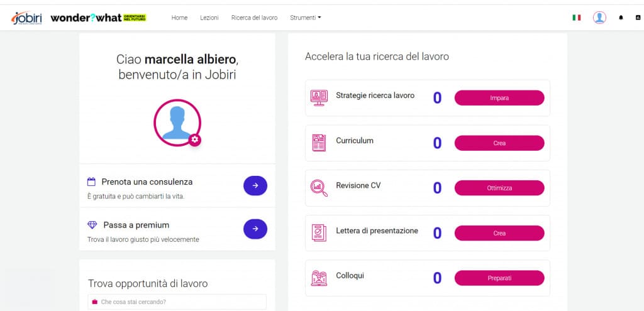Viewport: 644px width, 311px height.
Task: Click the profile picture settings gear
Action: pyautogui.click(x=195, y=139)
